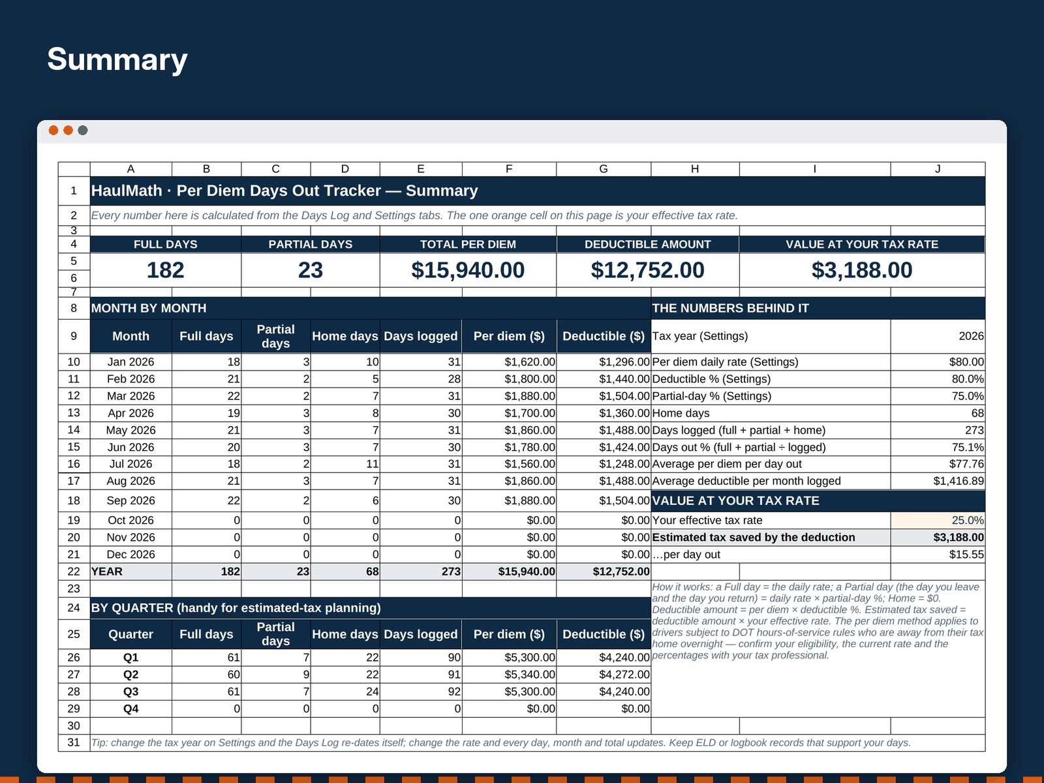Select the column A header
Viewport: 1044px width, 783px height.
click(130, 169)
